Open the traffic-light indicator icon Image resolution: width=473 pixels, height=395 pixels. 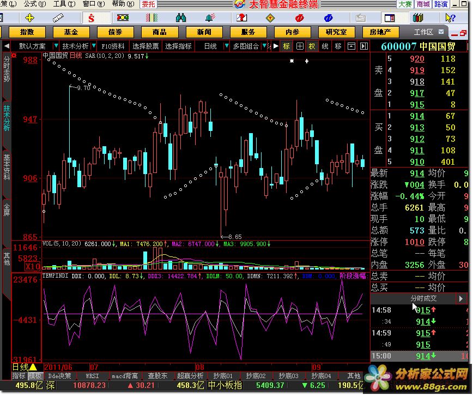point(123,18)
